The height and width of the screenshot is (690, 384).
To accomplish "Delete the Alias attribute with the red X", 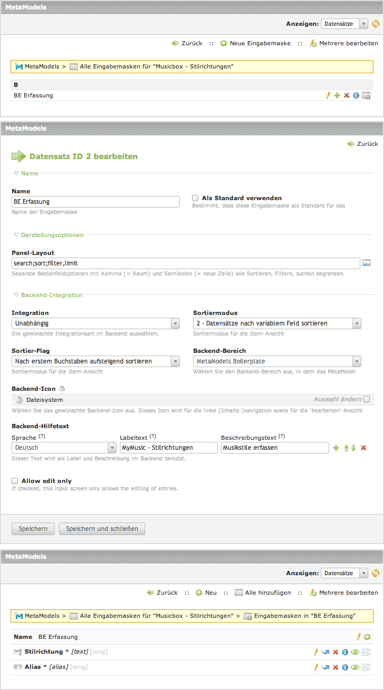I will 335,667.
